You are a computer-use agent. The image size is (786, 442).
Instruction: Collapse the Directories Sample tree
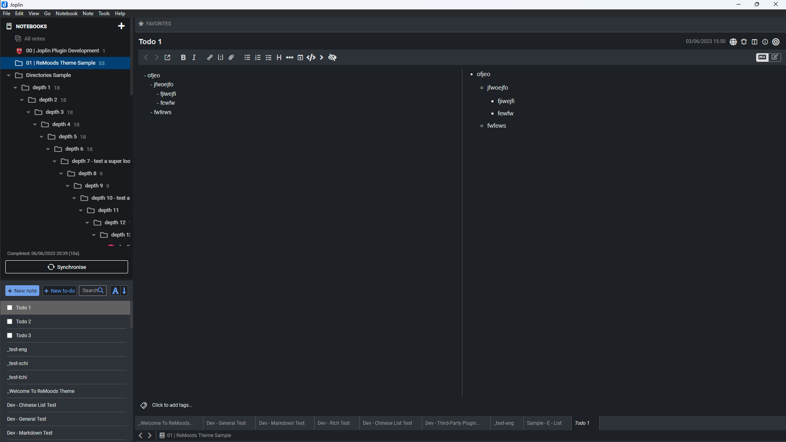click(x=9, y=75)
